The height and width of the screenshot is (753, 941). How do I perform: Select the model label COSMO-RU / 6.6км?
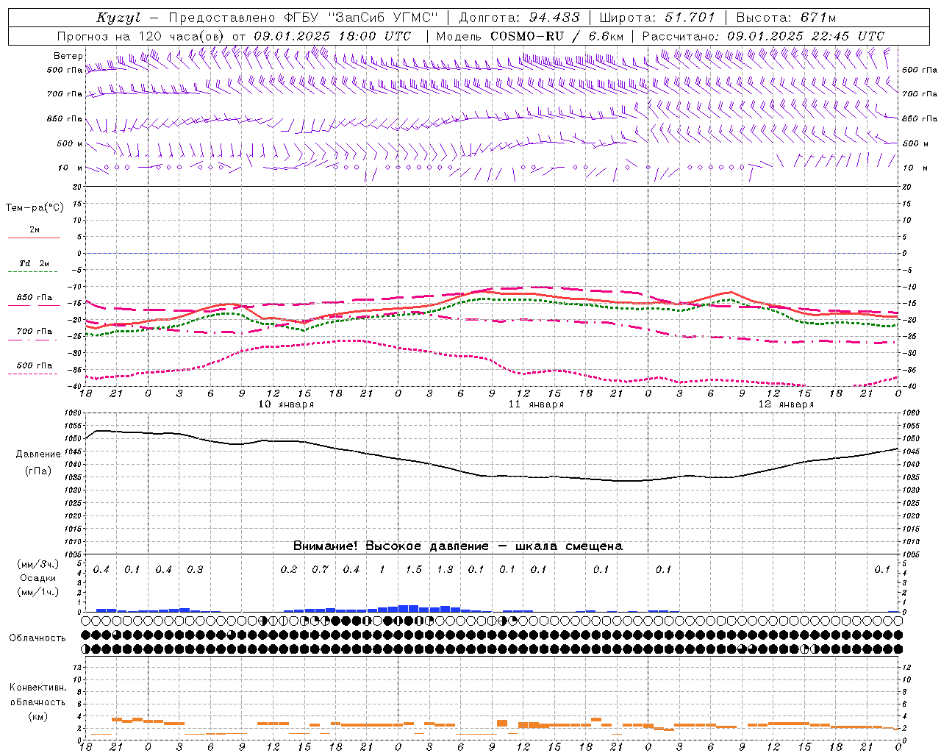click(557, 36)
